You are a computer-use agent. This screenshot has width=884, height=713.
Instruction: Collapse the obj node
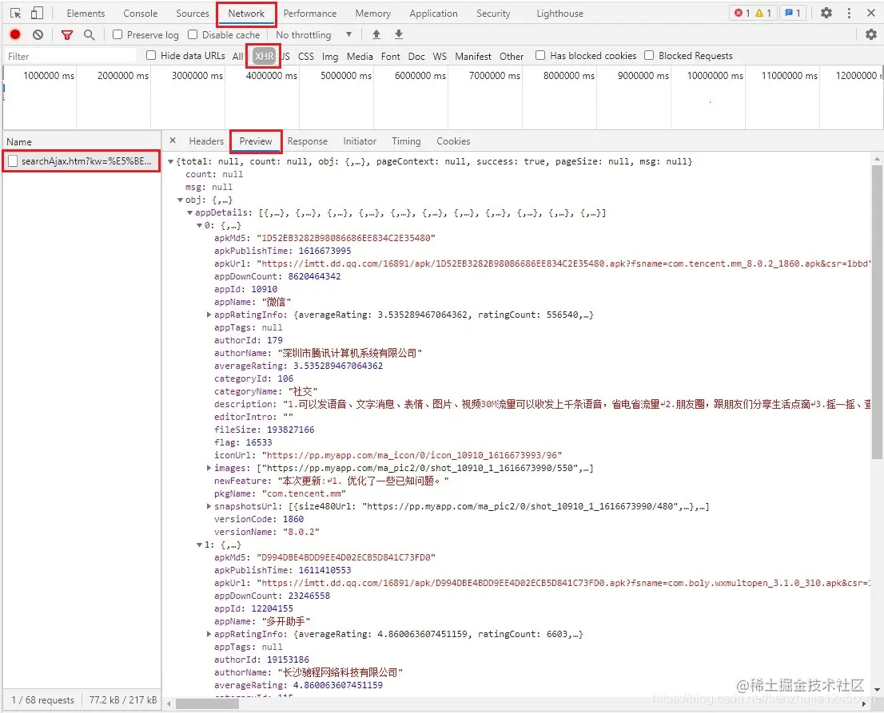181,200
